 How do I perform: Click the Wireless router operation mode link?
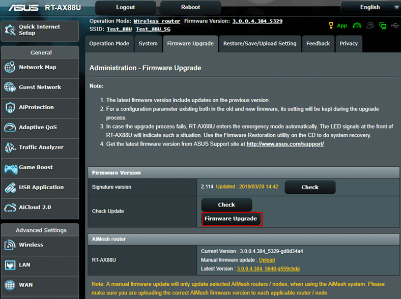tap(157, 21)
